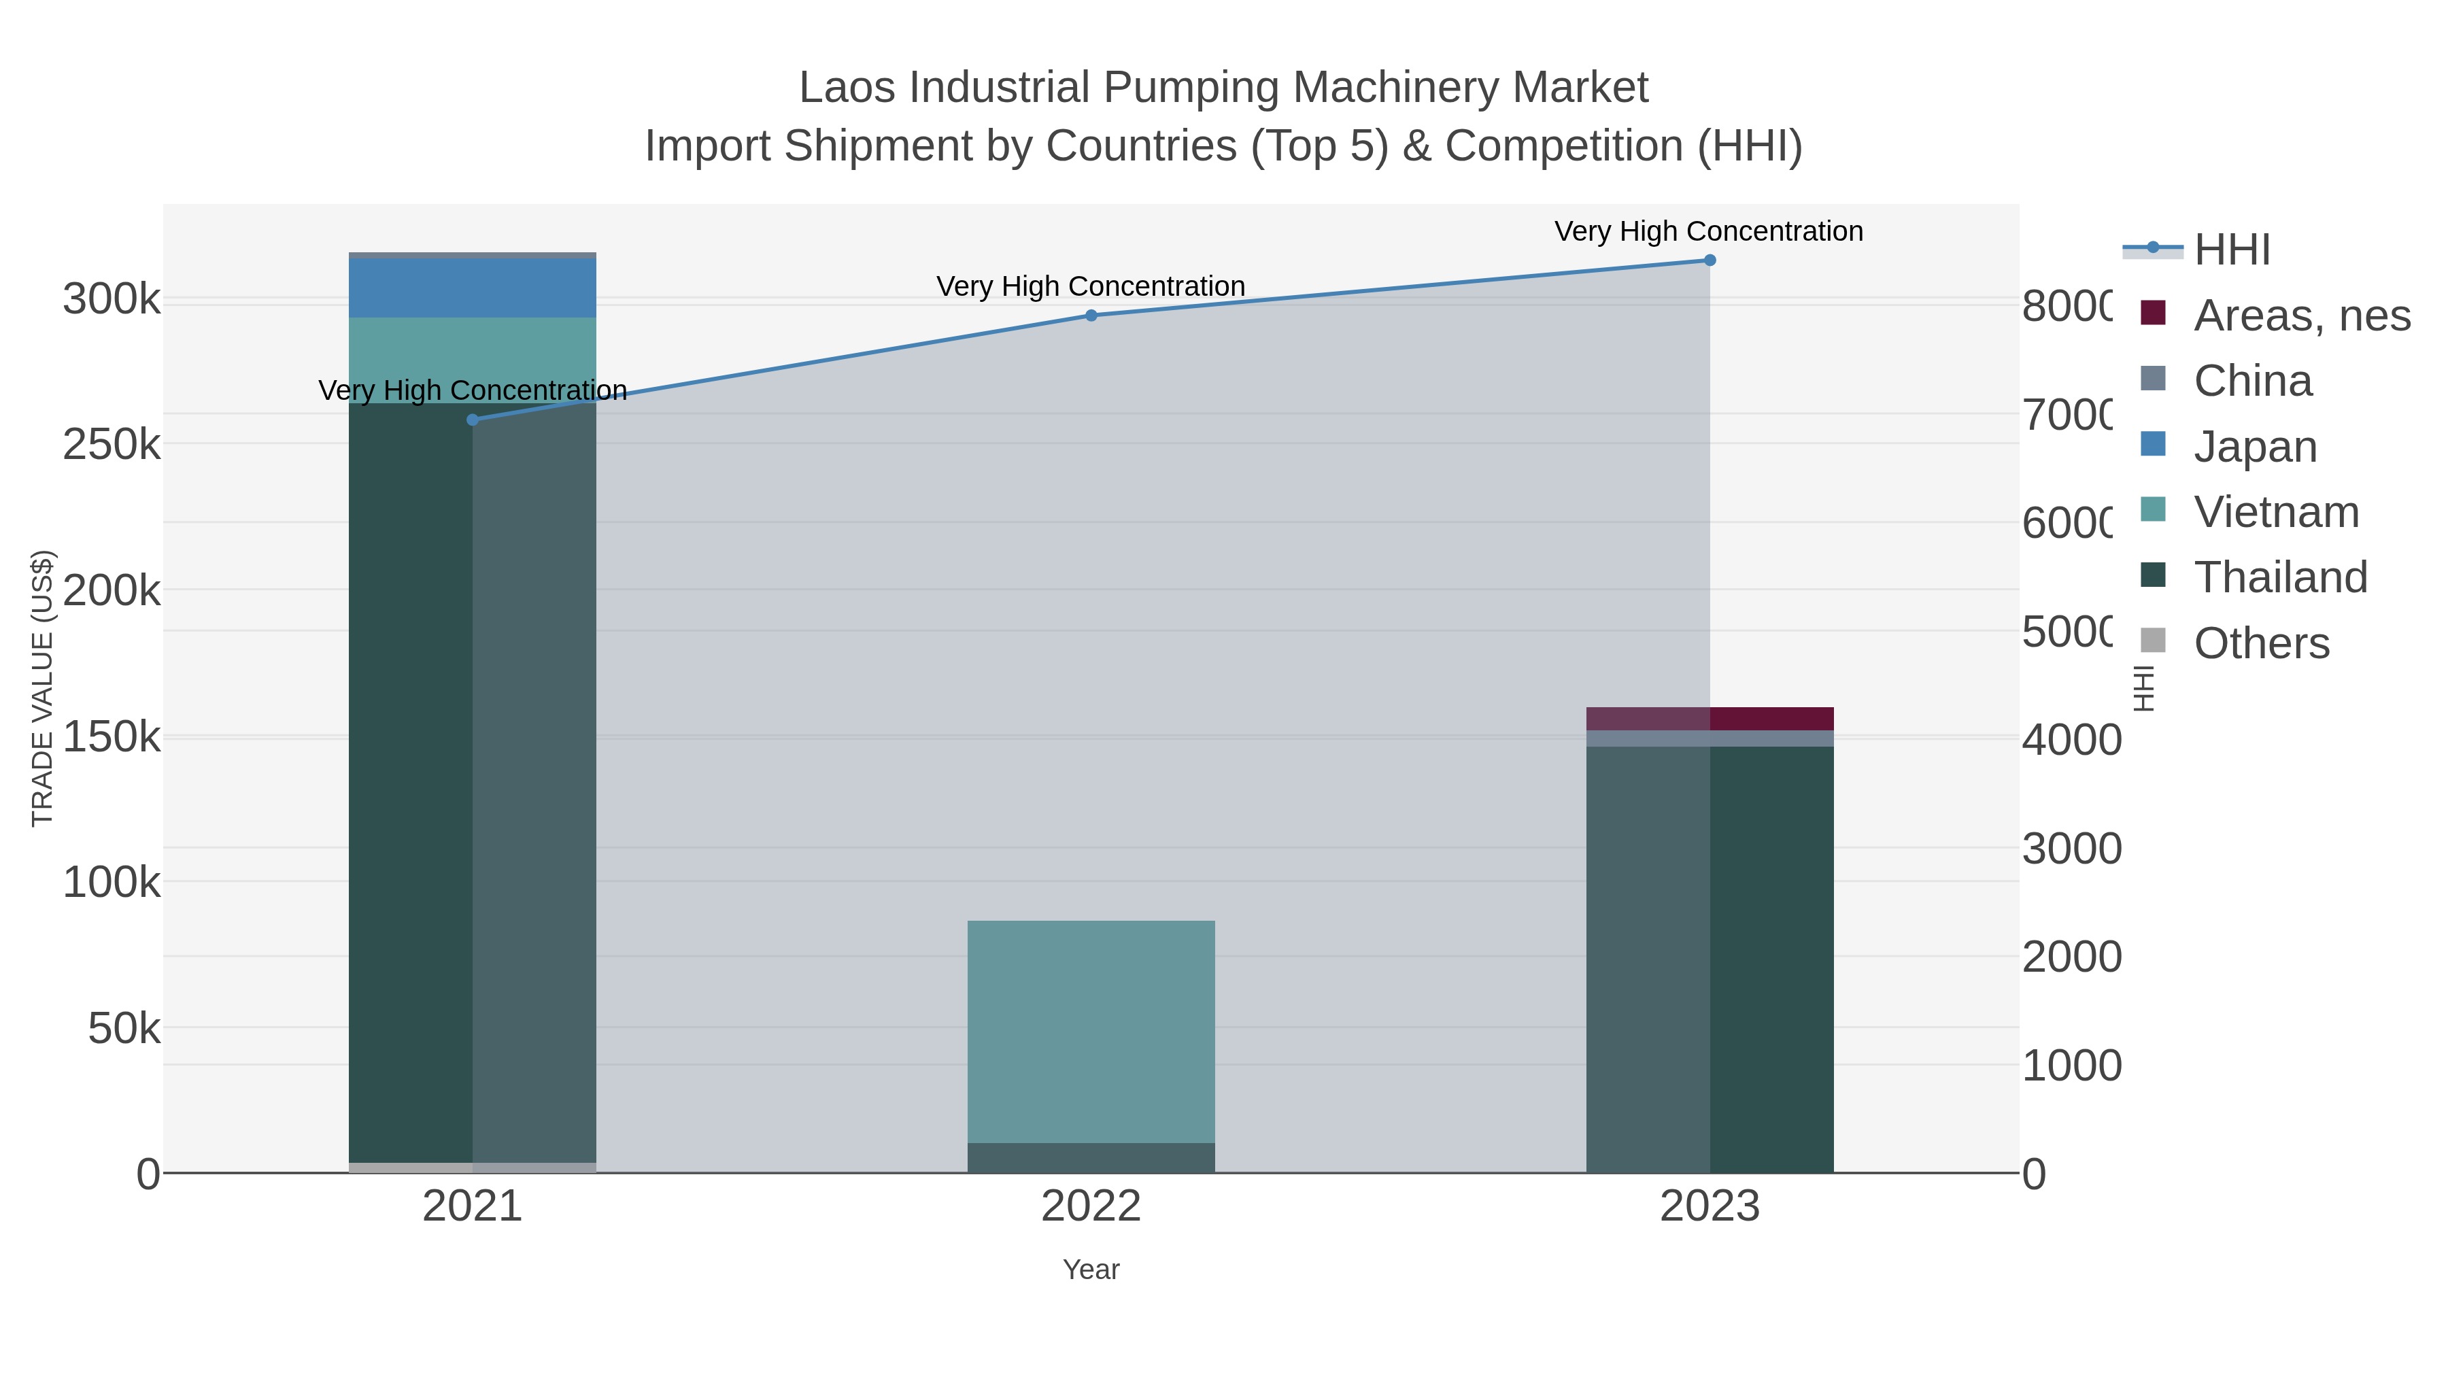Click the subtitle 'Import Shipment by Countries'

pyautogui.click(x=941, y=146)
